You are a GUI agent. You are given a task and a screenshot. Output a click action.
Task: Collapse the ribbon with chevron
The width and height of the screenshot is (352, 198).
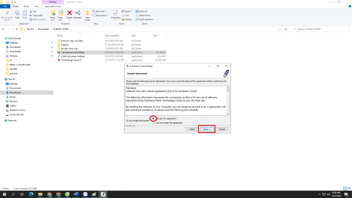(x=346, y=6)
